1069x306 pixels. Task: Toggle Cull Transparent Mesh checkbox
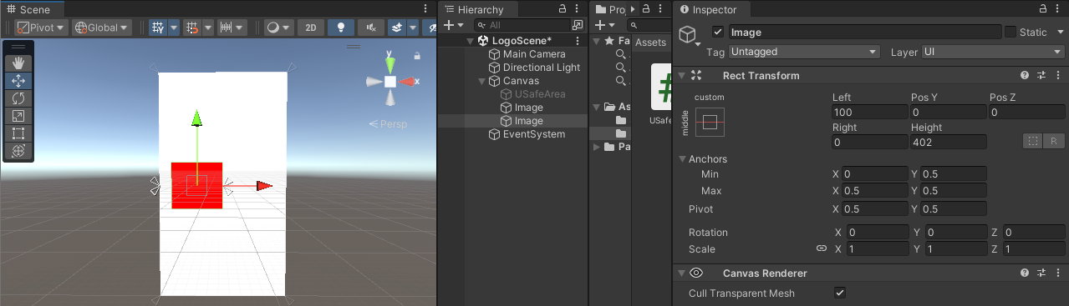pyautogui.click(x=840, y=293)
